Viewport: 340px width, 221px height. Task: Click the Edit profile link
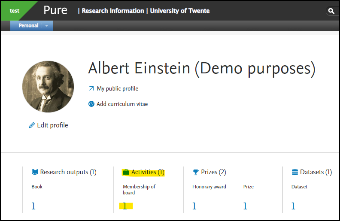(52, 125)
